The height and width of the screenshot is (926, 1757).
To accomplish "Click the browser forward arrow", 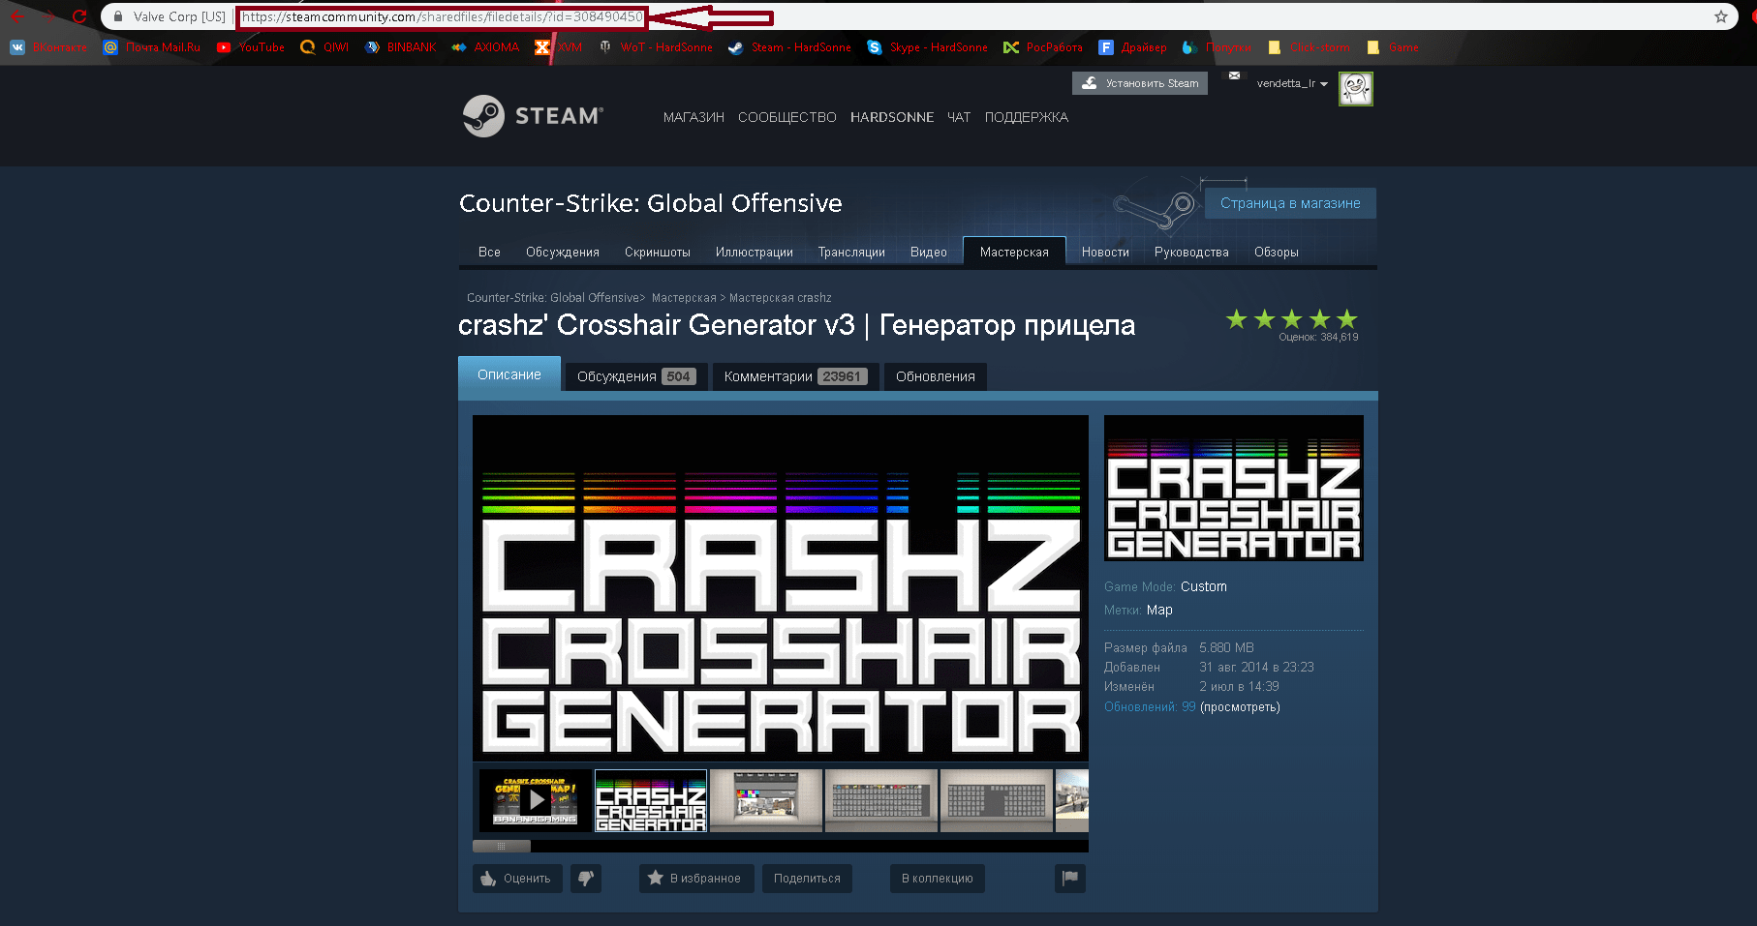I will pos(48,16).
